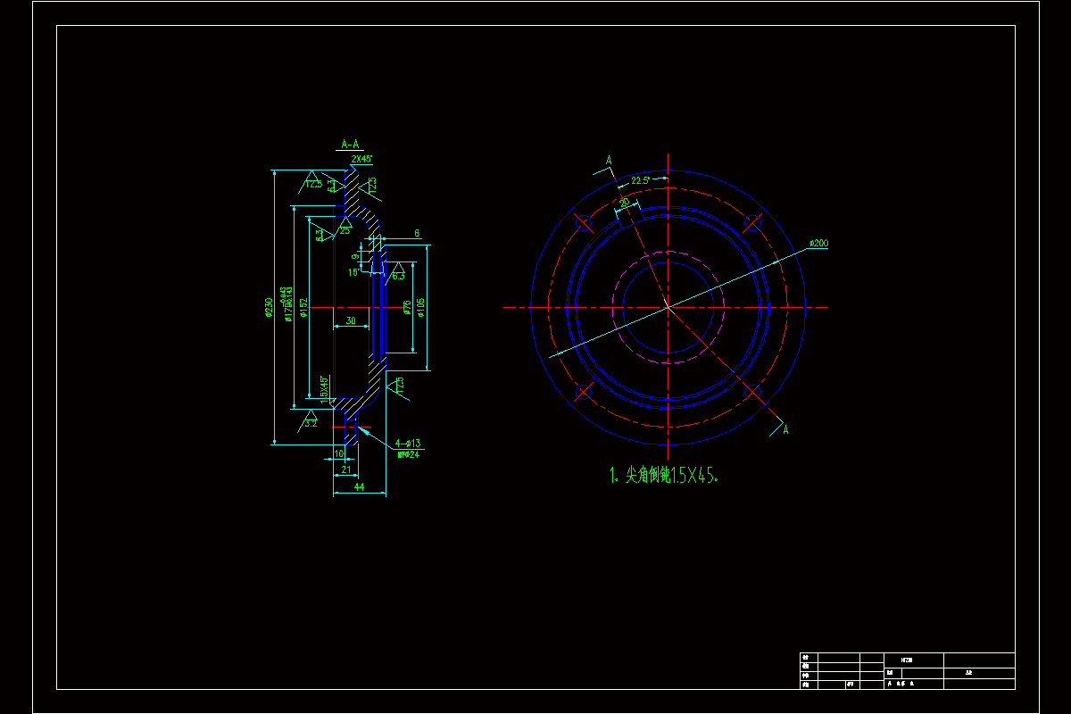Viewport: 1071px width, 714px height.
Task: Select the technical note 尖角倒钝1.5X45
Action: (664, 477)
